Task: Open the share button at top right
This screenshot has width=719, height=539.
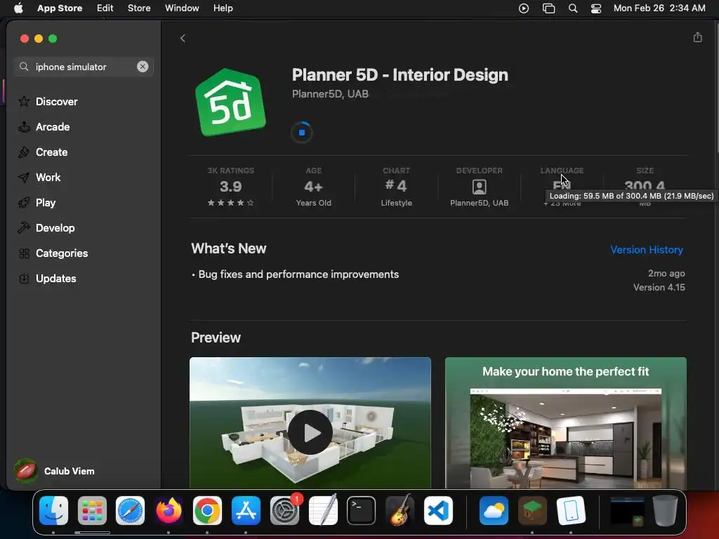Action: coord(697,38)
